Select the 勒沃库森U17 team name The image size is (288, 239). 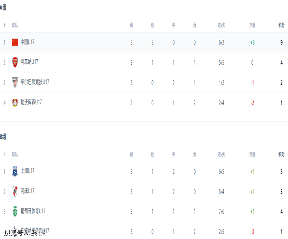click(x=31, y=102)
